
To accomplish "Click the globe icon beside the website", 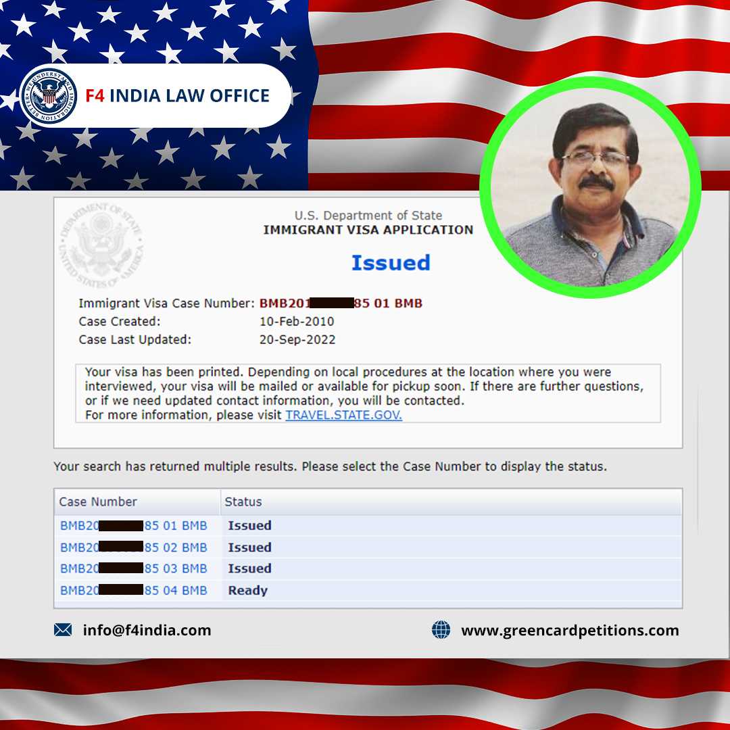I will 441,630.
